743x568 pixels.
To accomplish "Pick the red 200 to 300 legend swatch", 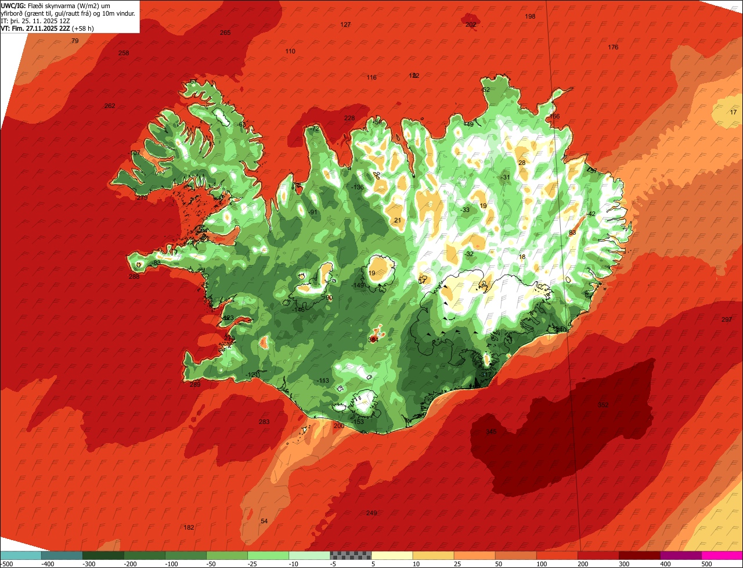I will pyautogui.click(x=598, y=556).
